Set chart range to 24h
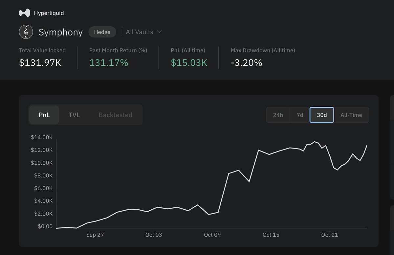The width and height of the screenshot is (394, 255). (278, 115)
